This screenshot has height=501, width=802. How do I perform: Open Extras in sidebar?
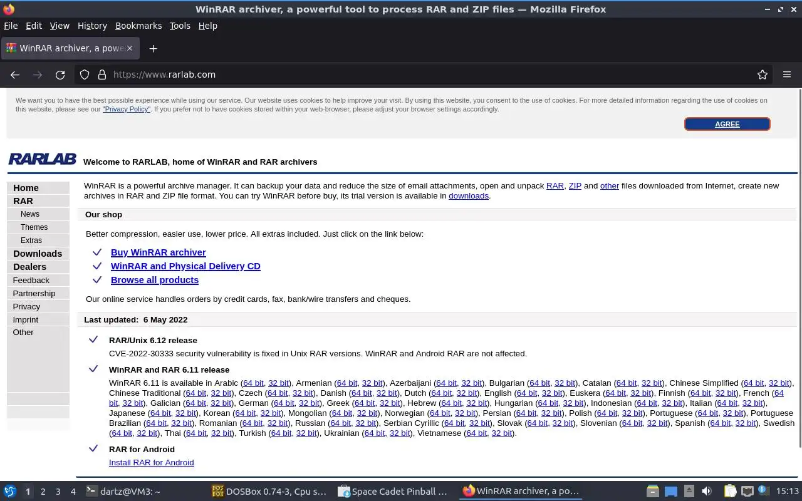(x=31, y=240)
